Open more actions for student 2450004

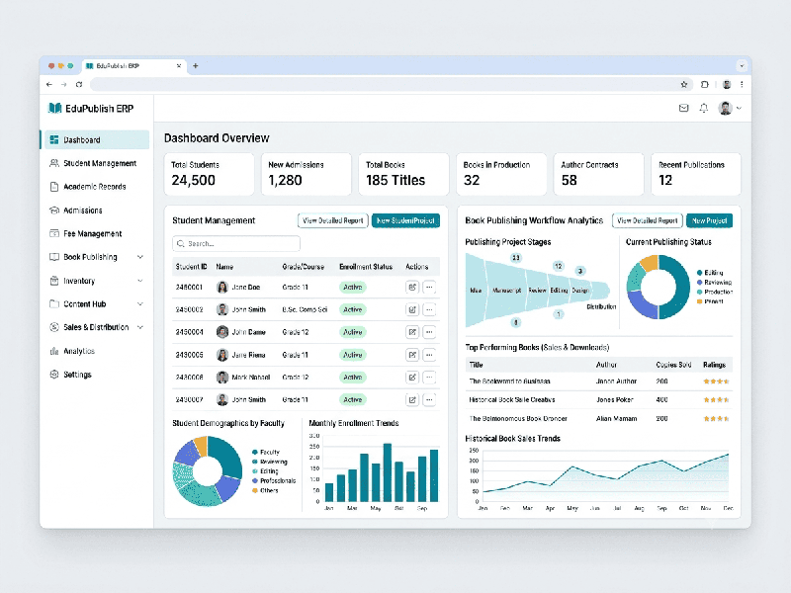tap(429, 332)
